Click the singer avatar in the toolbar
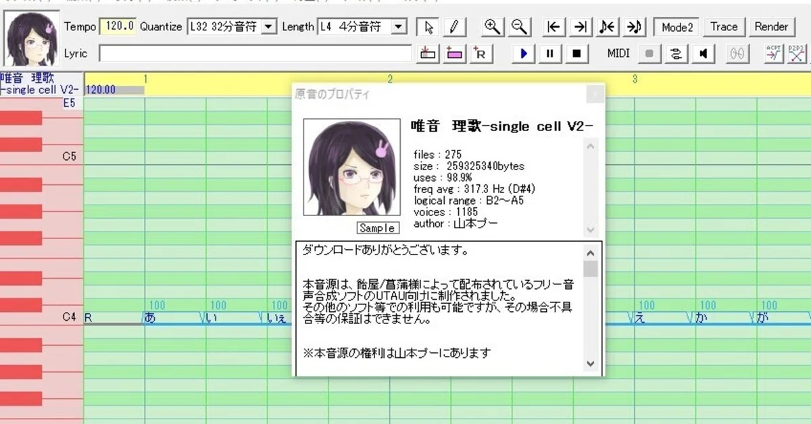The height and width of the screenshot is (424, 811). (x=31, y=38)
